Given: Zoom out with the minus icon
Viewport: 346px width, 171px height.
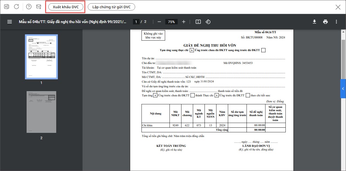Looking at the screenshot, I should 159,22.
